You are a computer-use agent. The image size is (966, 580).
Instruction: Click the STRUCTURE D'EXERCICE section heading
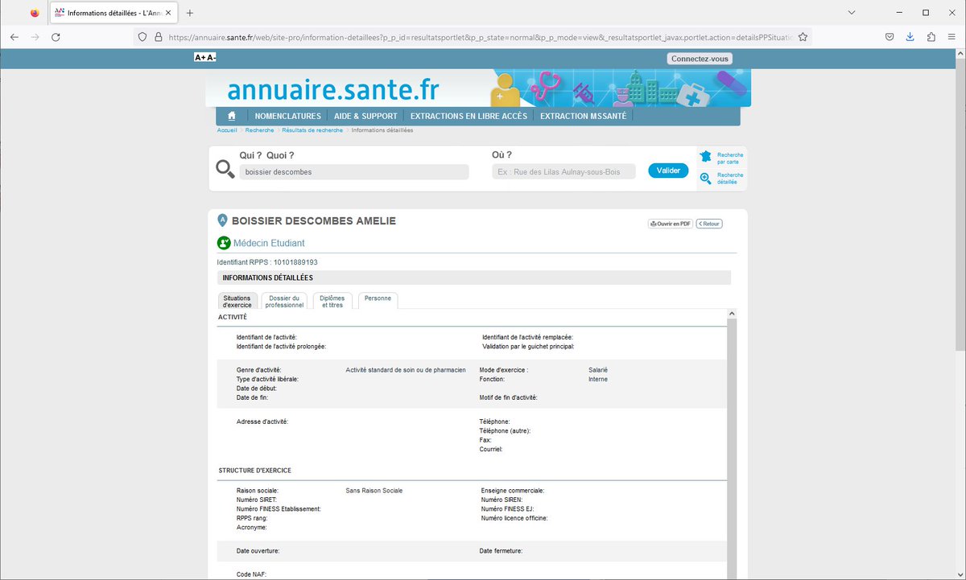point(254,471)
